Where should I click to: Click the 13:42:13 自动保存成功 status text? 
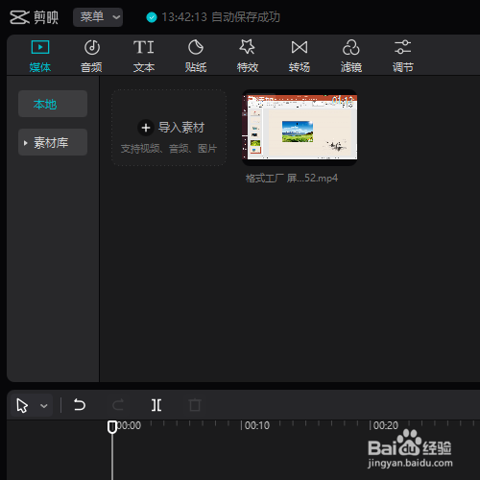221,17
